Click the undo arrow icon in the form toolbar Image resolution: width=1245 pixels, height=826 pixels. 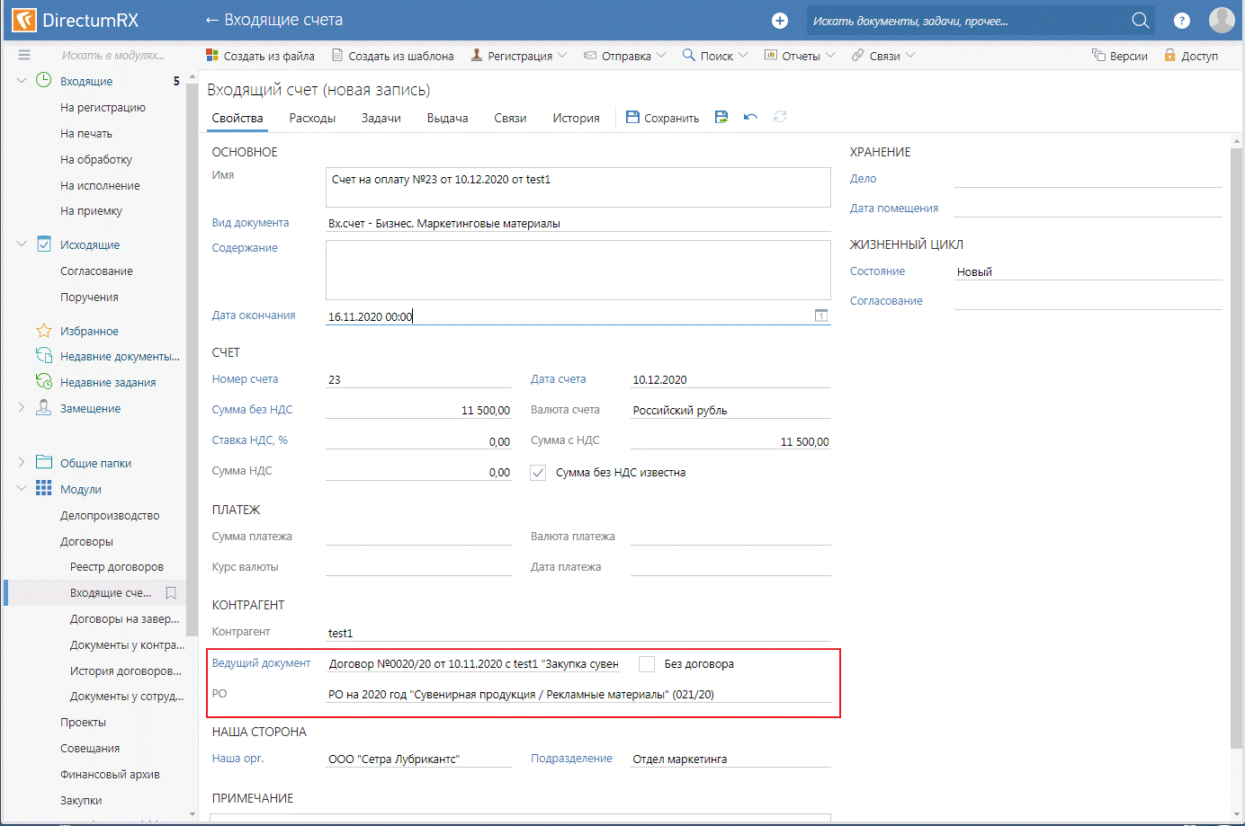(750, 117)
